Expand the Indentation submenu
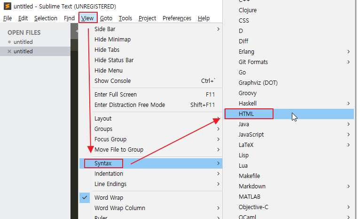Viewport: 360px width, 219px height. coord(150,174)
